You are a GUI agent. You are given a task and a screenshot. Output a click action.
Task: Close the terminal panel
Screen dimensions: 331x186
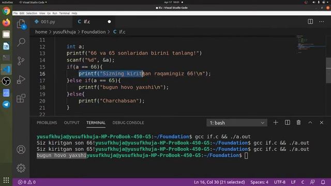322,122
